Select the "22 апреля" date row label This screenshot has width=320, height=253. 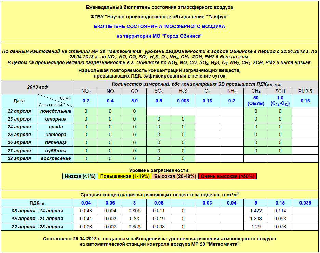(x=19, y=111)
